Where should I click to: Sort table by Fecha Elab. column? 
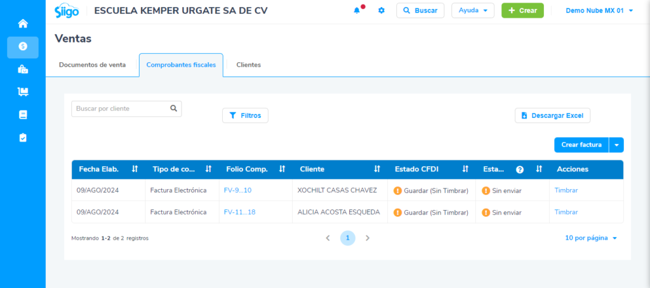(x=135, y=169)
